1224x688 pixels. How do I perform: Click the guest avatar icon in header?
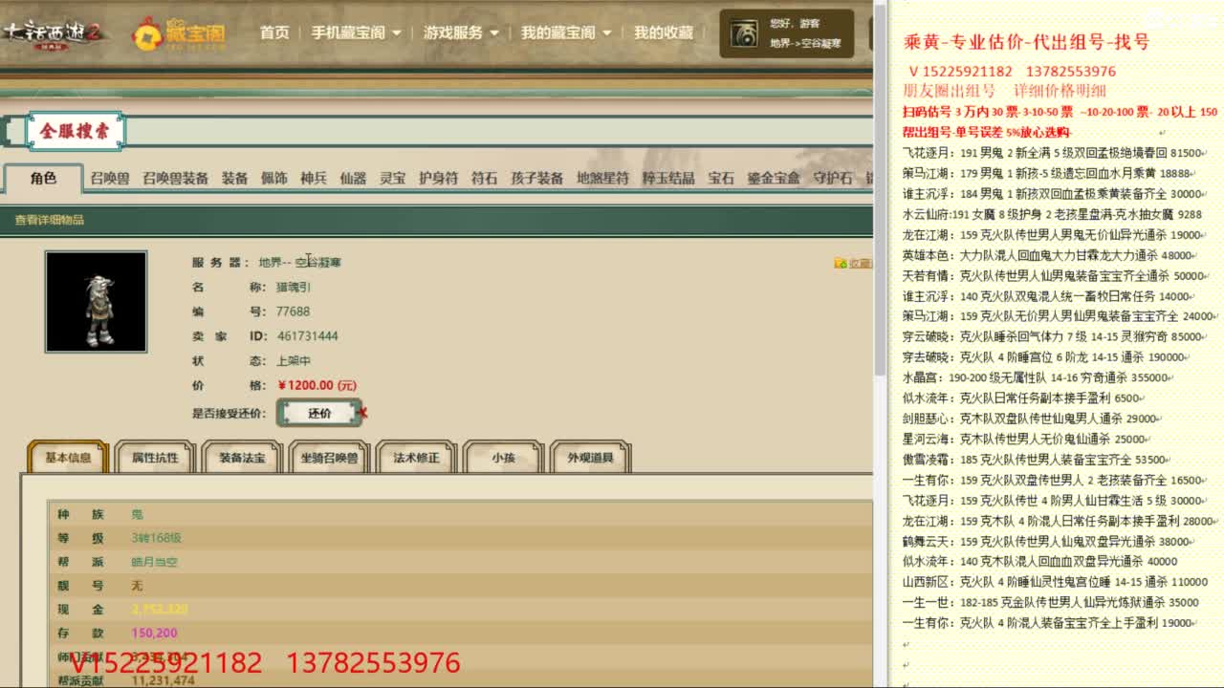point(744,33)
